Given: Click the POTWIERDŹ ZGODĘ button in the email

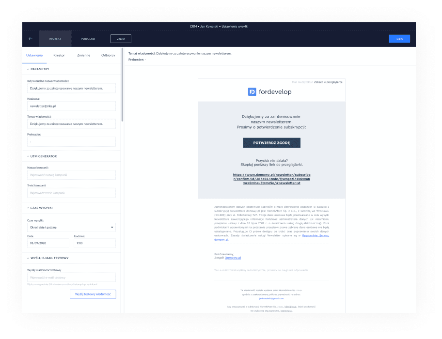Looking at the screenshot, I should pos(271,143).
